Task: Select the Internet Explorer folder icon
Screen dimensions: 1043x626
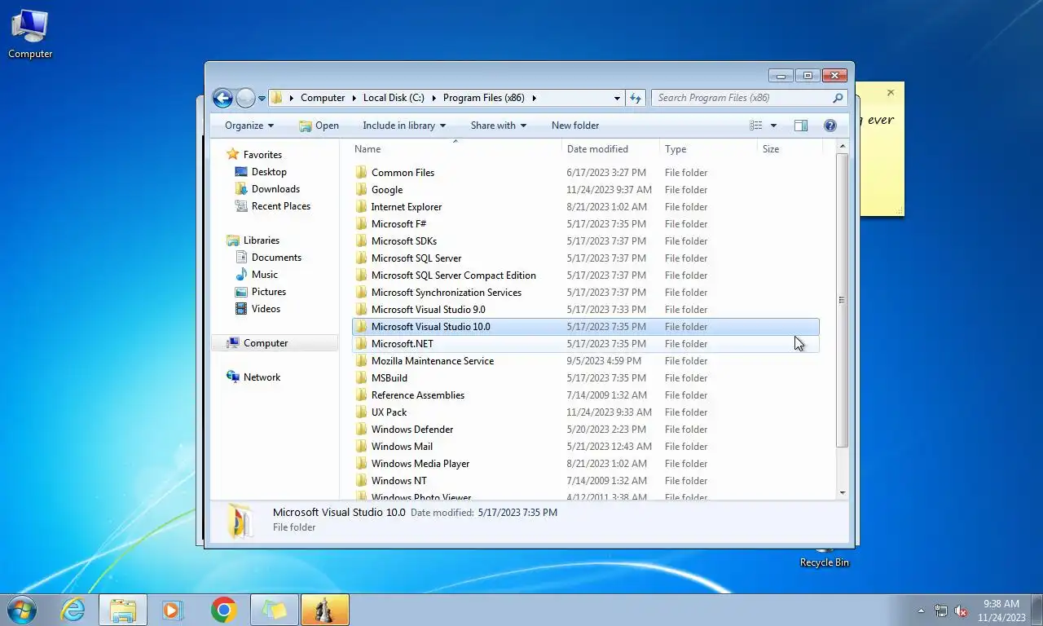Action: click(362, 207)
